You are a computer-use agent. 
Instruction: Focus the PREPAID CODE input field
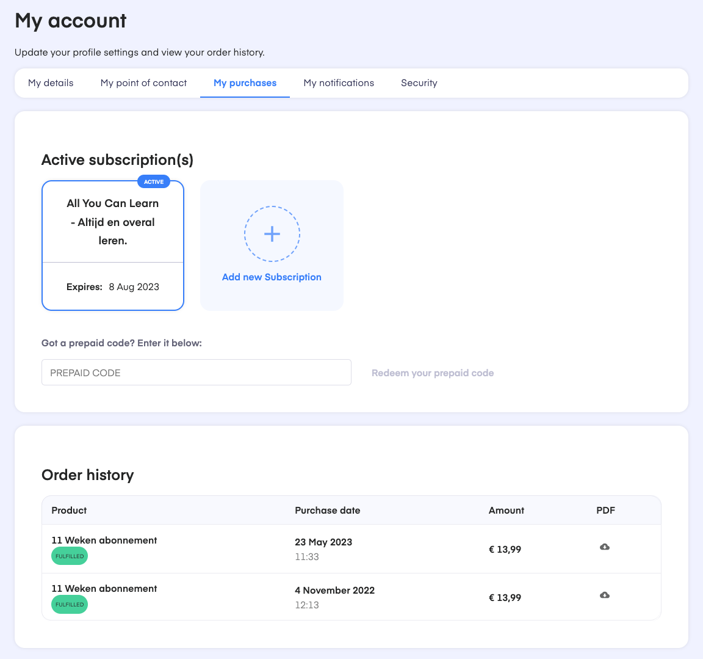click(x=196, y=373)
